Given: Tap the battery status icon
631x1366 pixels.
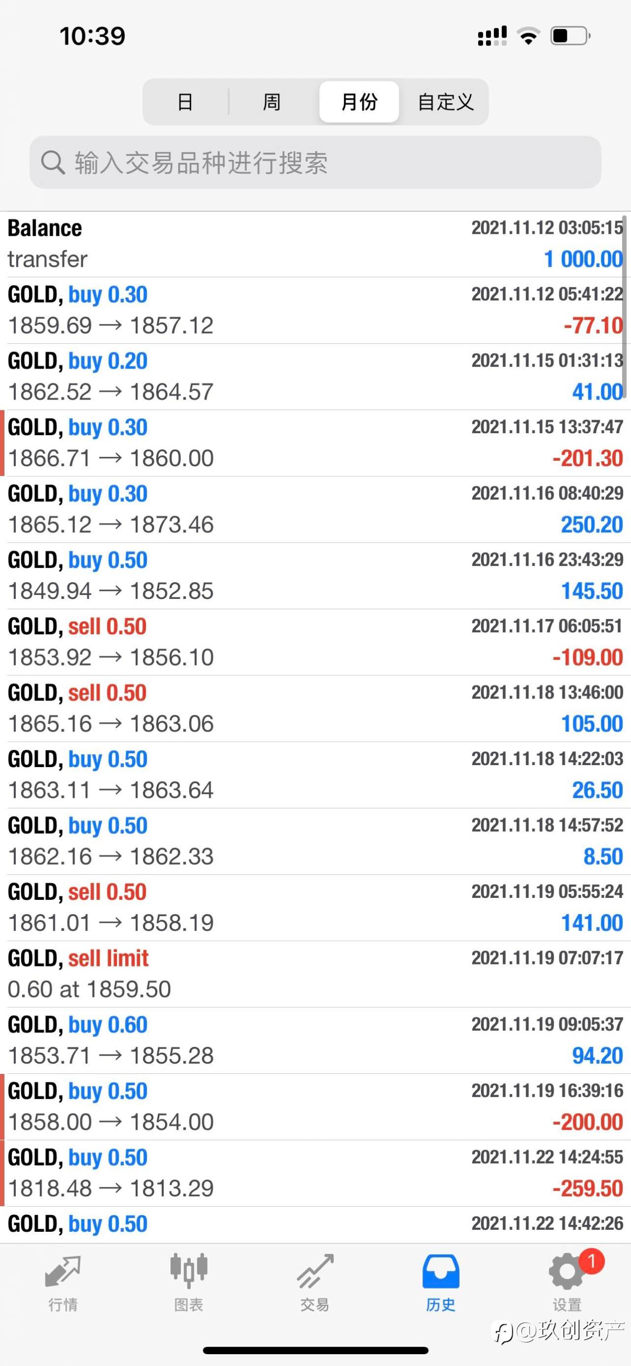Looking at the screenshot, I should click(570, 36).
